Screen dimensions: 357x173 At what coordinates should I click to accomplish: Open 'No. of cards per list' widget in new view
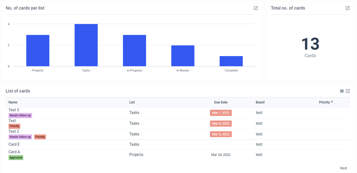(256, 8)
